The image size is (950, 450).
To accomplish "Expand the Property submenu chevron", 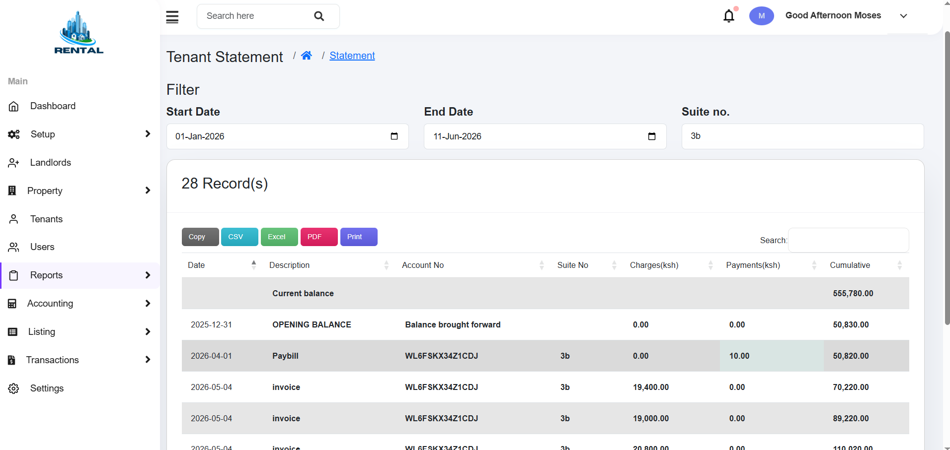I will (148, 191).
